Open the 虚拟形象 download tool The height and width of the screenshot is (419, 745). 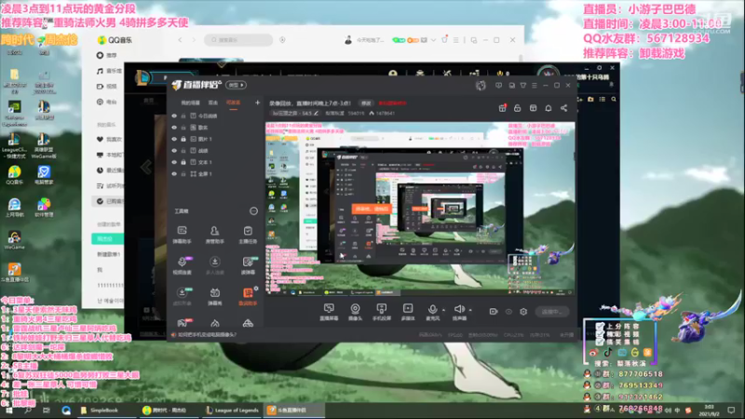(x=182, y=296)
